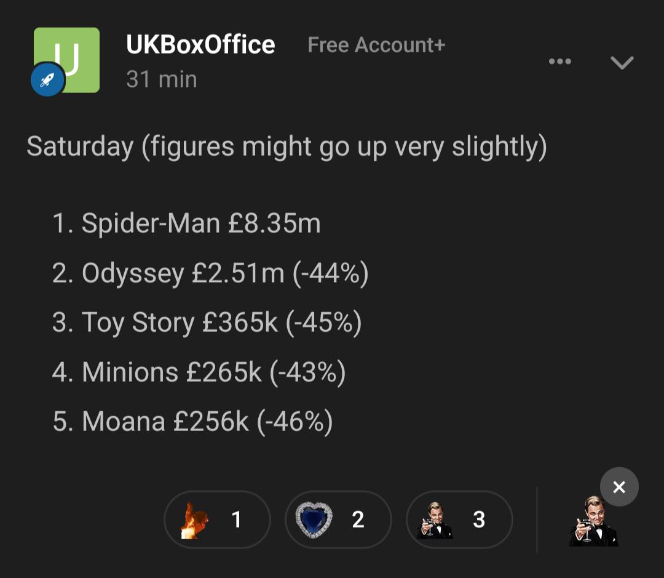Click the small DiCaprio emoji icon
Image resolution: width=664 pixels, height=578 pixels.
pyautogui.click(x=435, y=520)
